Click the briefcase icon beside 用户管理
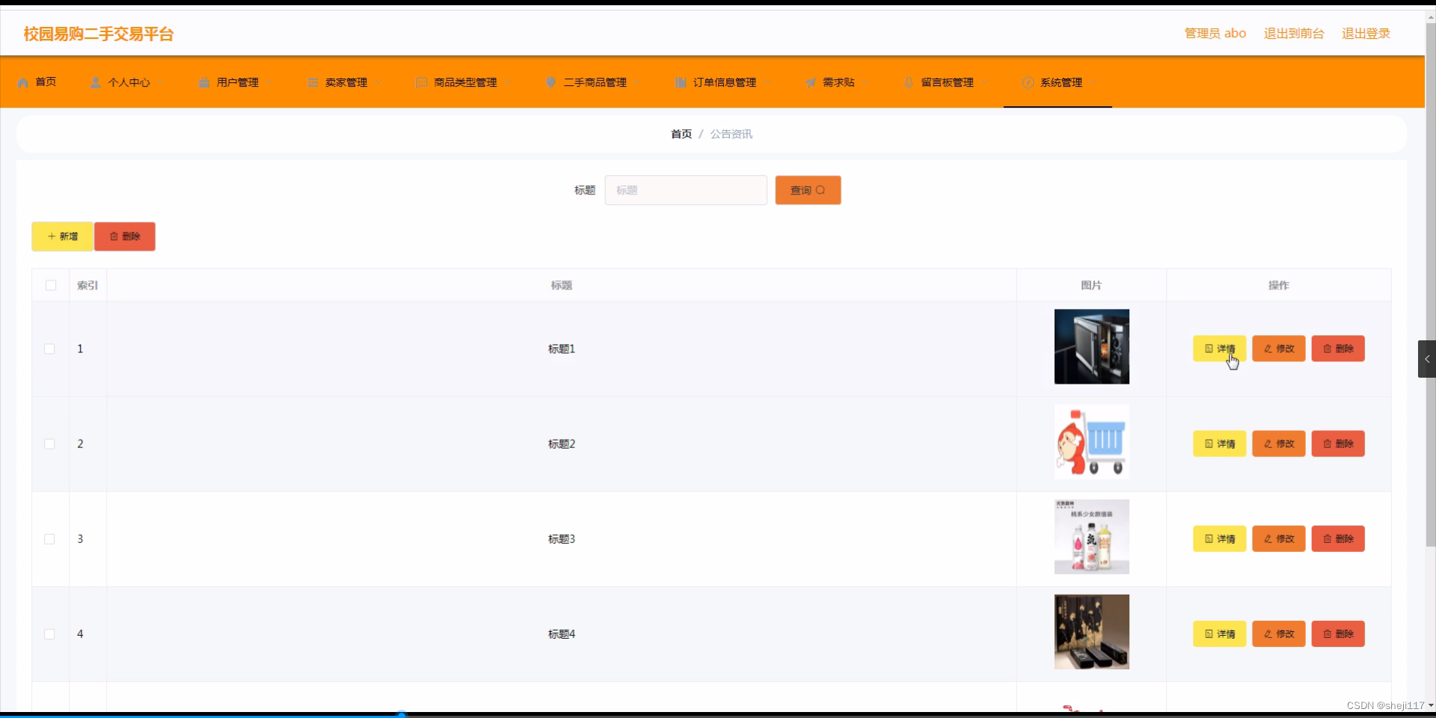Image resolution: width=1436 pixels, height=718 pixels. point(203,82)
